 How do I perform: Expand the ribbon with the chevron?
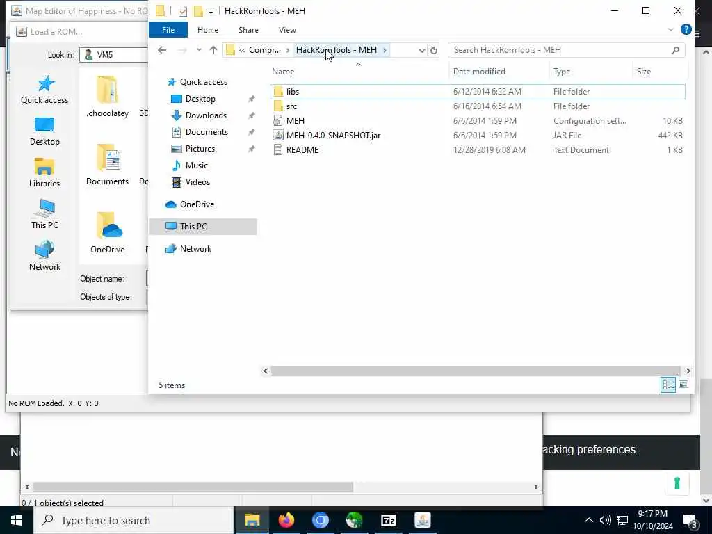[671, 29]
